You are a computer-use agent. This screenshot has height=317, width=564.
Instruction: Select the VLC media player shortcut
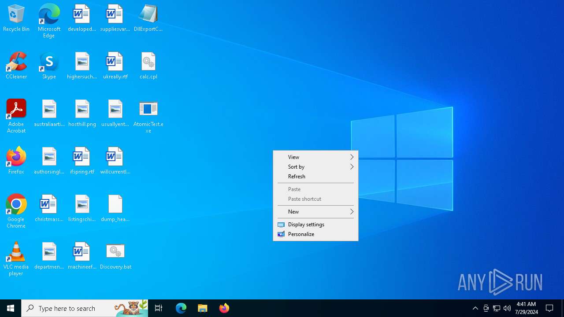(16, 259)
